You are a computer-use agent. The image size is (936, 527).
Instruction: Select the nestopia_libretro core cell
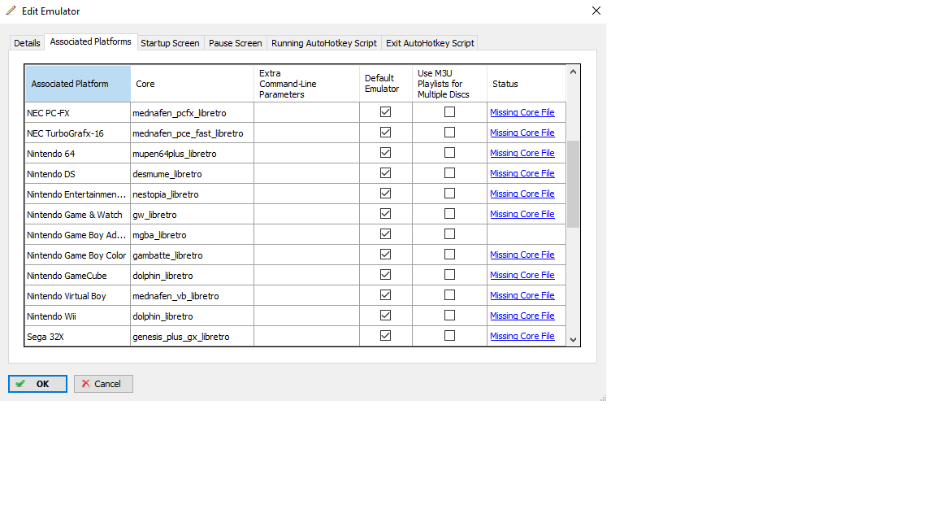[x=193, y=194]
